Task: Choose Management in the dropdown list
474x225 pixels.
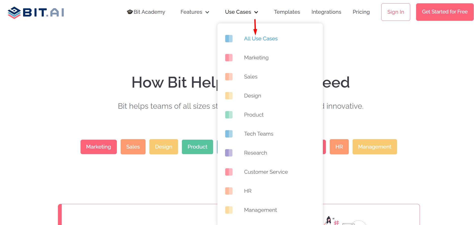Action: coord(260,210)
